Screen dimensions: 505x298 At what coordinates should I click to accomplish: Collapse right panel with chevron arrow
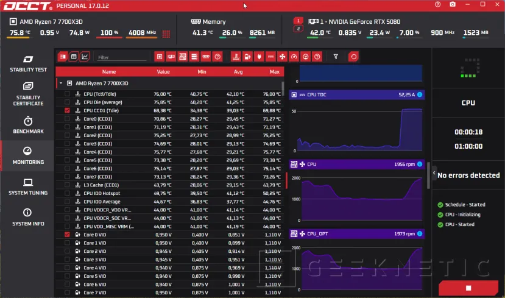(434, 173)
